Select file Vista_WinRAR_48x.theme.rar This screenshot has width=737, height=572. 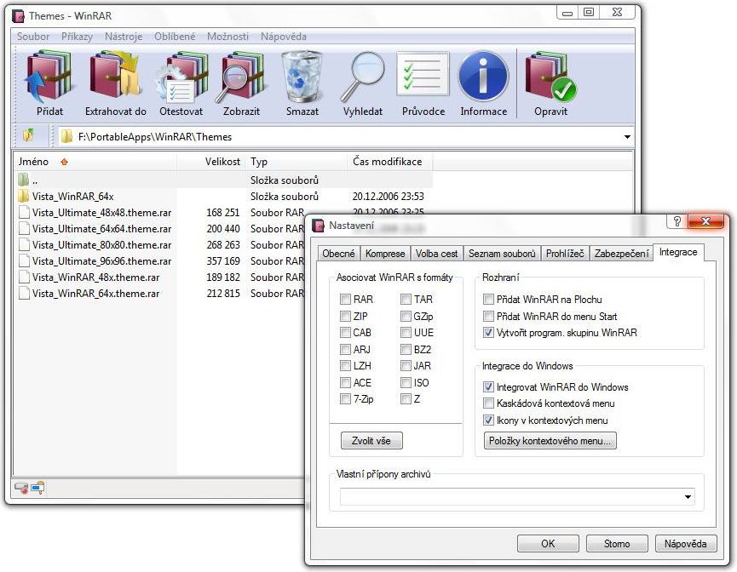pos(96,277)
